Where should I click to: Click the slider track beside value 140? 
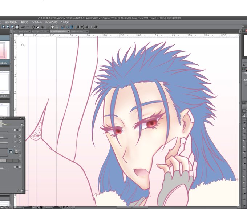tap(4, 131)
